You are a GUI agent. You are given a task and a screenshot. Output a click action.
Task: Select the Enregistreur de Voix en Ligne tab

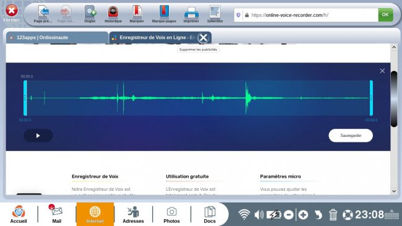point(154,38)
